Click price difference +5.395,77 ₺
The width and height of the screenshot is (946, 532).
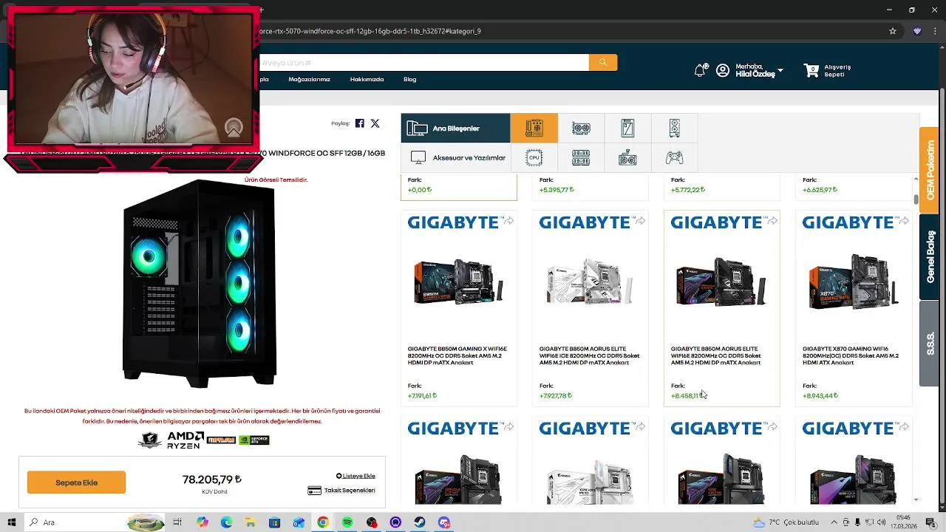557,190
